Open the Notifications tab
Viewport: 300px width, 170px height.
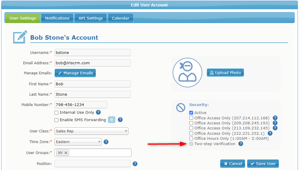point(57,18)
